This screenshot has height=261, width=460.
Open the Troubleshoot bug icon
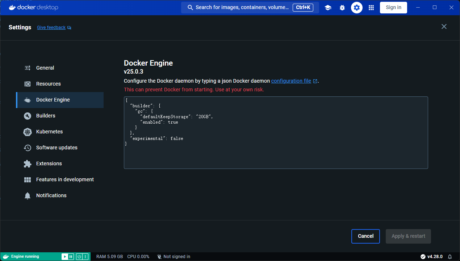pyautogui.click(x=342, y=8)
